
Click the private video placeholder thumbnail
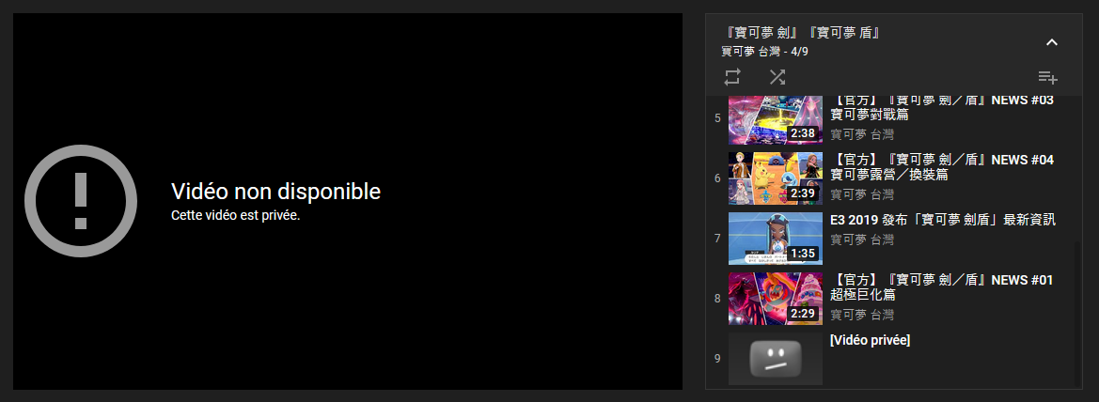(x=776, y=359)
